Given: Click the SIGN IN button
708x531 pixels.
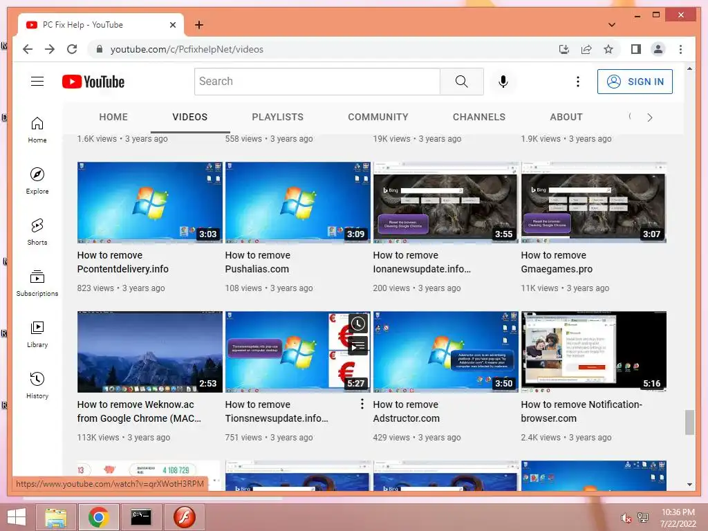Looking at the screenshot, I should pyautogui.click(x=635, y=82).
